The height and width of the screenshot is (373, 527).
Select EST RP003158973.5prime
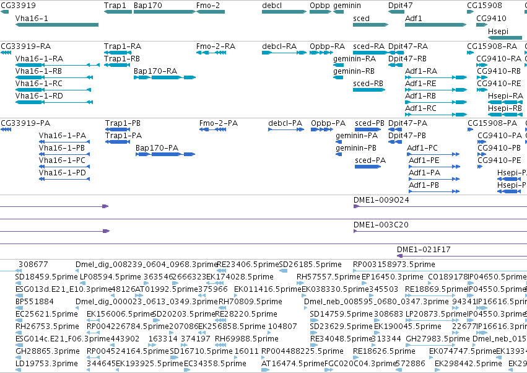[440, 271]
